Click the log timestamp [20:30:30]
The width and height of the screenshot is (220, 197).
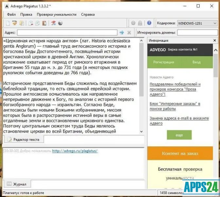[x=11, y=151]
